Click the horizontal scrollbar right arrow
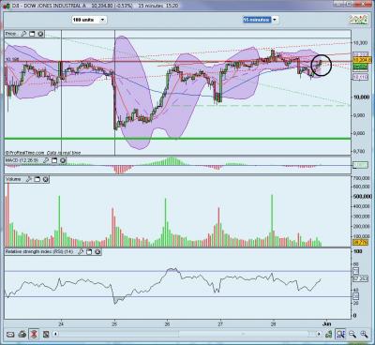Screen dimensions: 375x345 [319, 334]
